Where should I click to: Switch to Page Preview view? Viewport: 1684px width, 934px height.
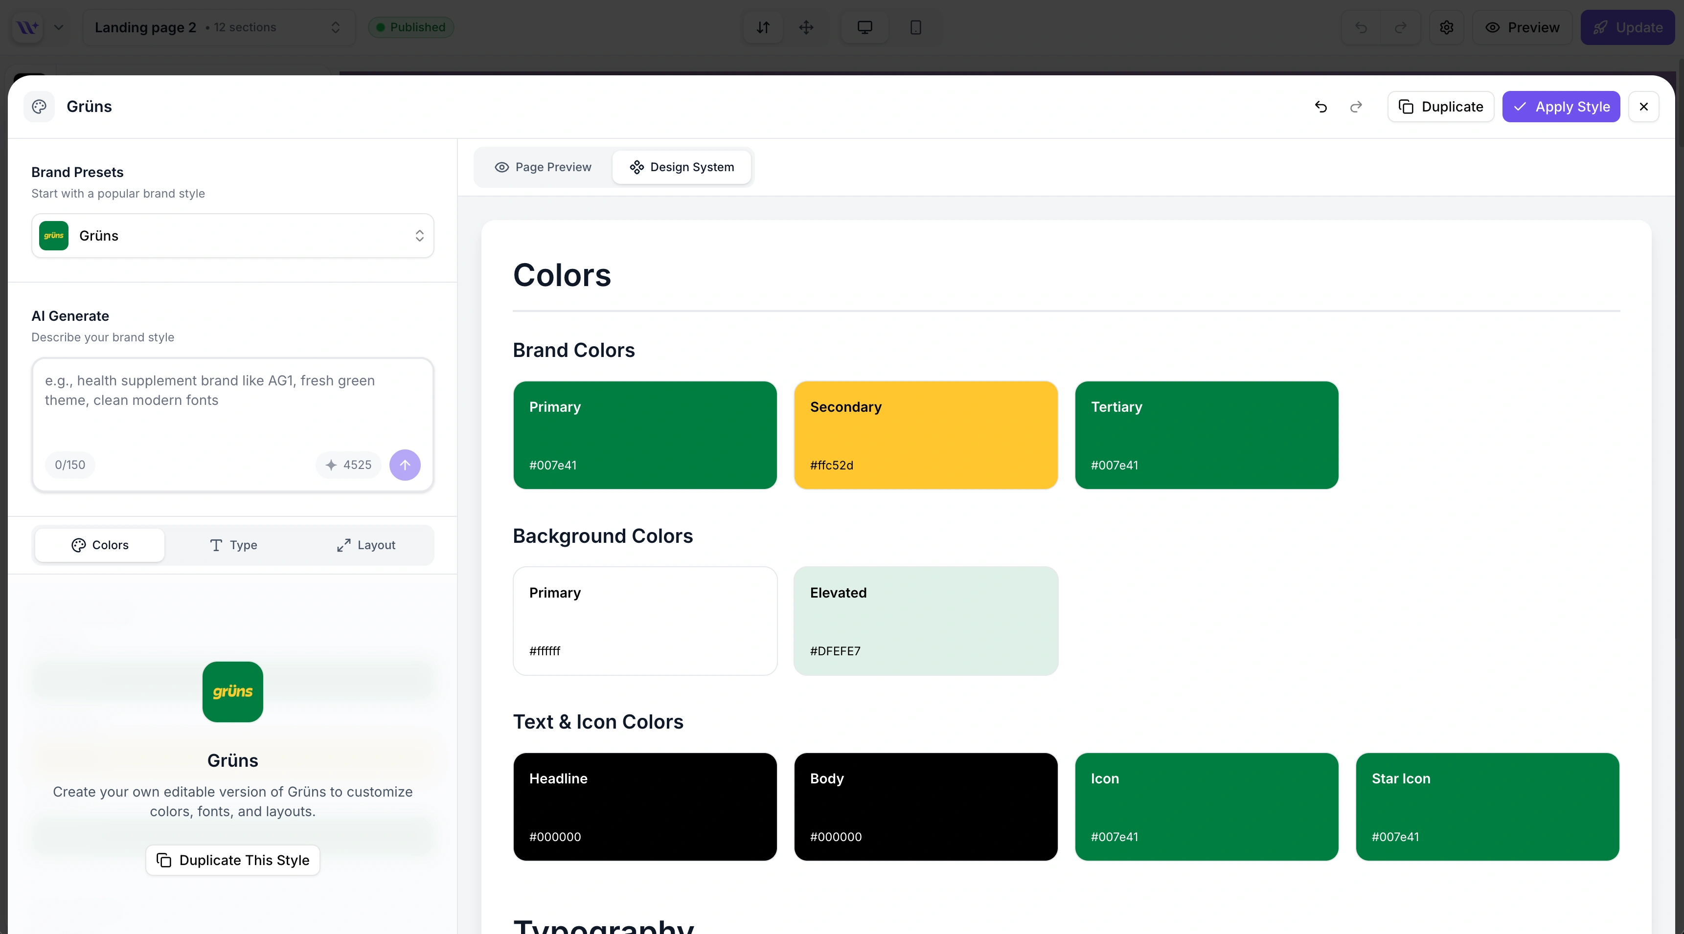[x=543, y=167]
